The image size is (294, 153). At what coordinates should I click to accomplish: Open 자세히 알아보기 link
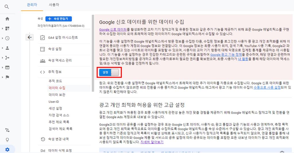pos(152,142)
